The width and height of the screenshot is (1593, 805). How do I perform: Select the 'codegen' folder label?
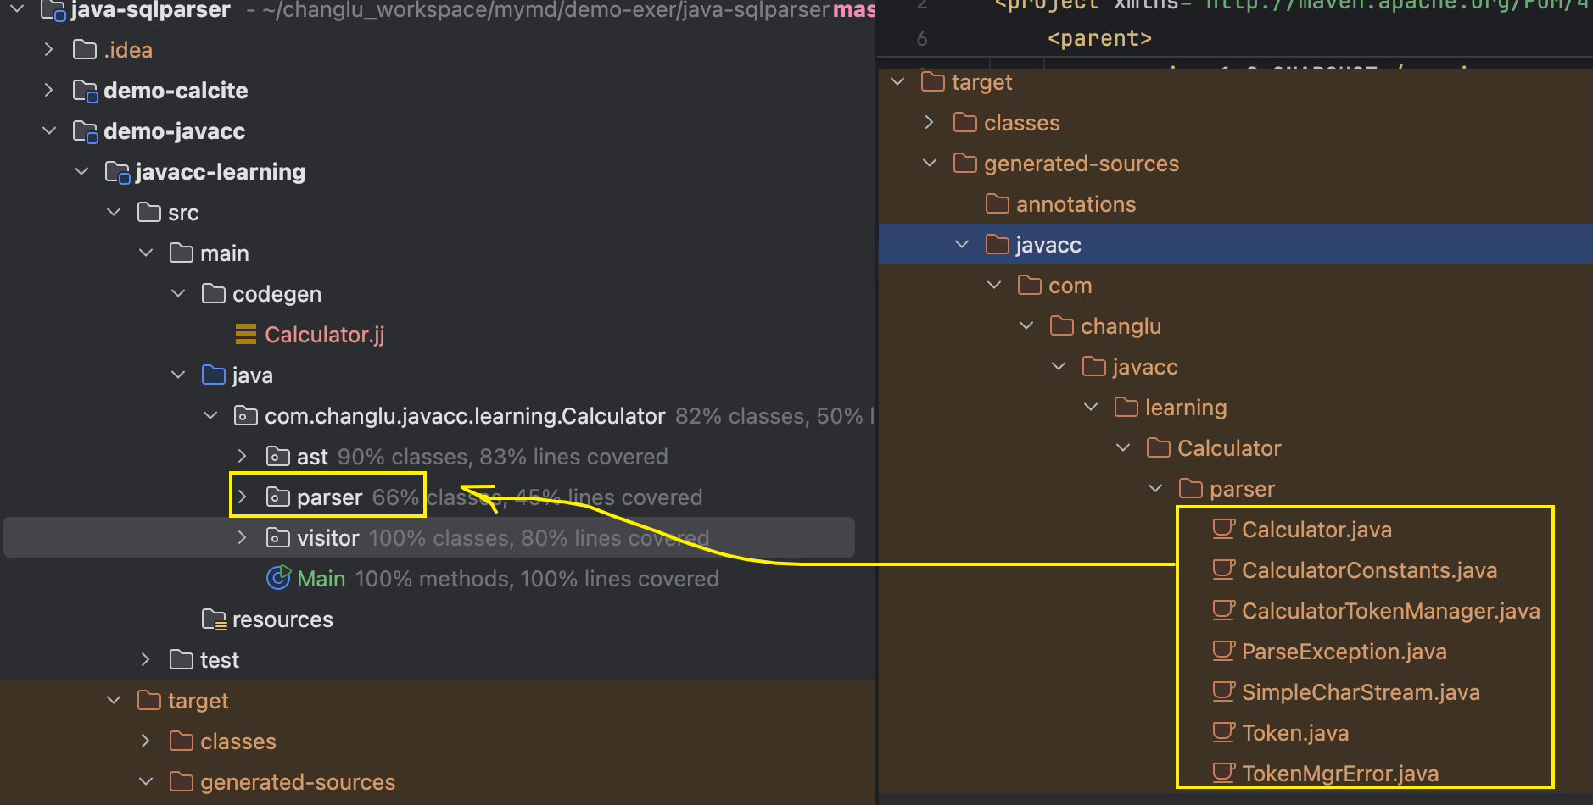coord(277,295)
